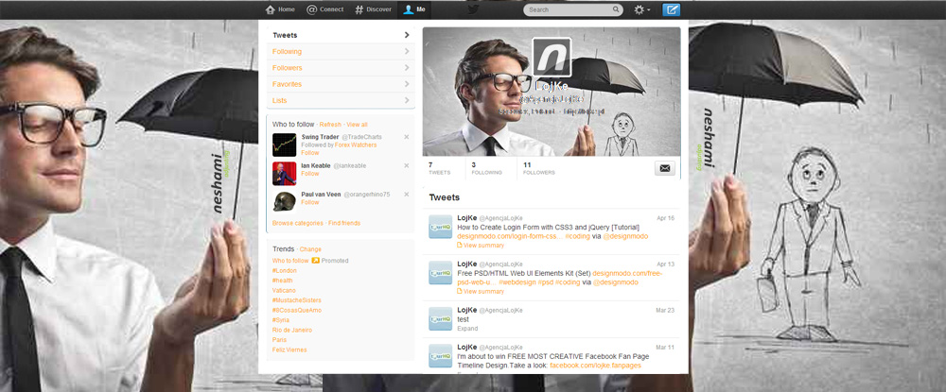Follow Swing Trader
The image size is (946, 392).
pyautogui.click(x=310, y=153)
